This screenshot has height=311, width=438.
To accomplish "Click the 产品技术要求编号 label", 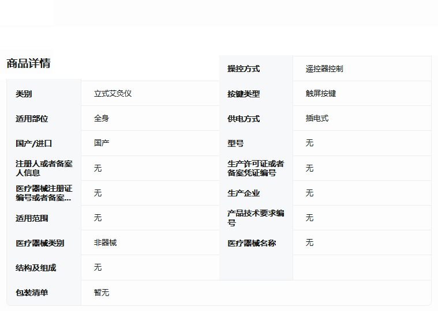I will [256, 218].
